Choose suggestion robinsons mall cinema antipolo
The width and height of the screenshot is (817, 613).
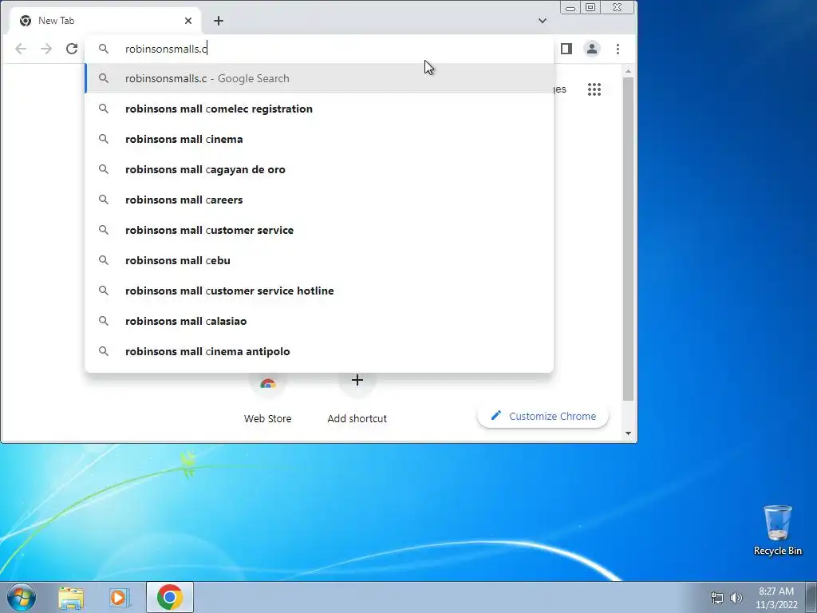coord(319,351)
